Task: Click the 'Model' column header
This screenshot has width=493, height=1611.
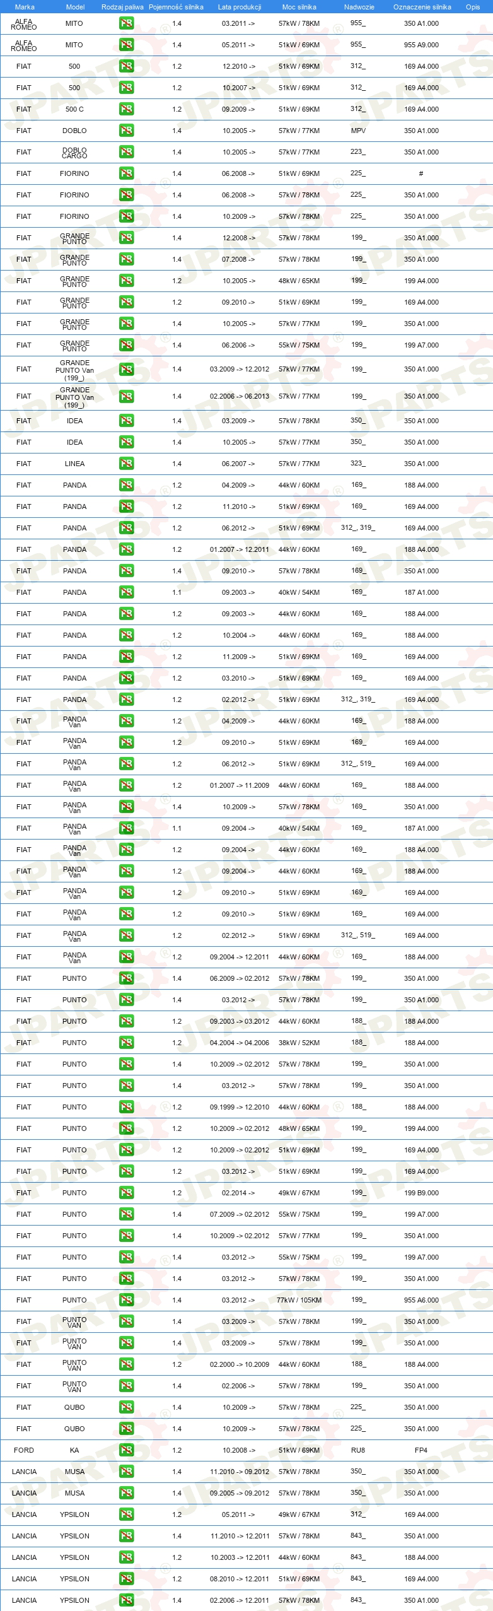Action: coord(76,7)
